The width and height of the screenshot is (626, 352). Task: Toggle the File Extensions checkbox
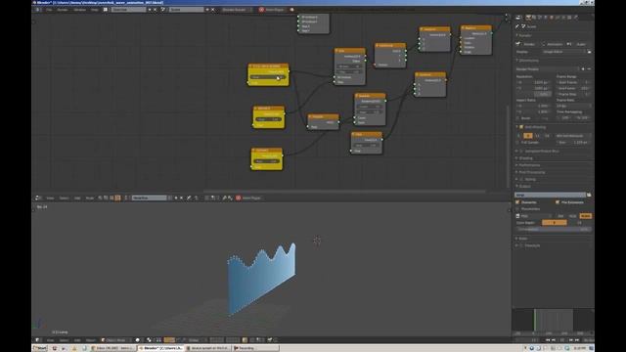(558, 202)
